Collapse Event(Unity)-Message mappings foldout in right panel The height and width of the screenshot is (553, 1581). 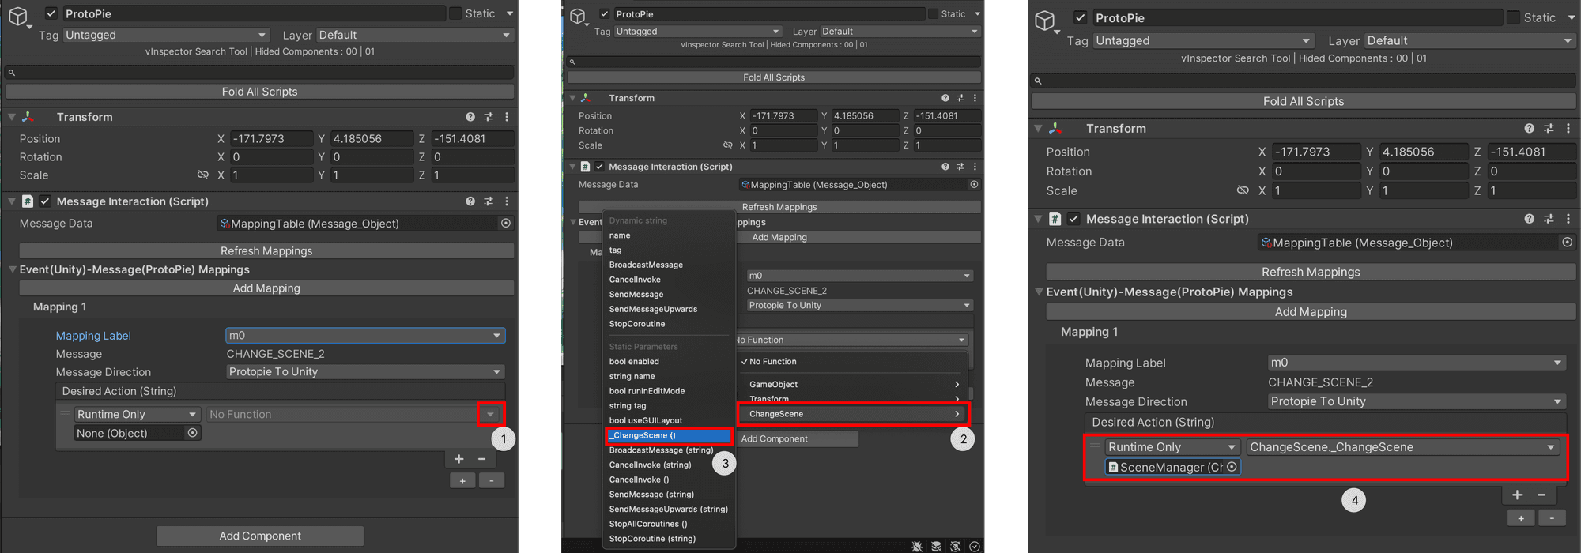(x=1039, y=292)
